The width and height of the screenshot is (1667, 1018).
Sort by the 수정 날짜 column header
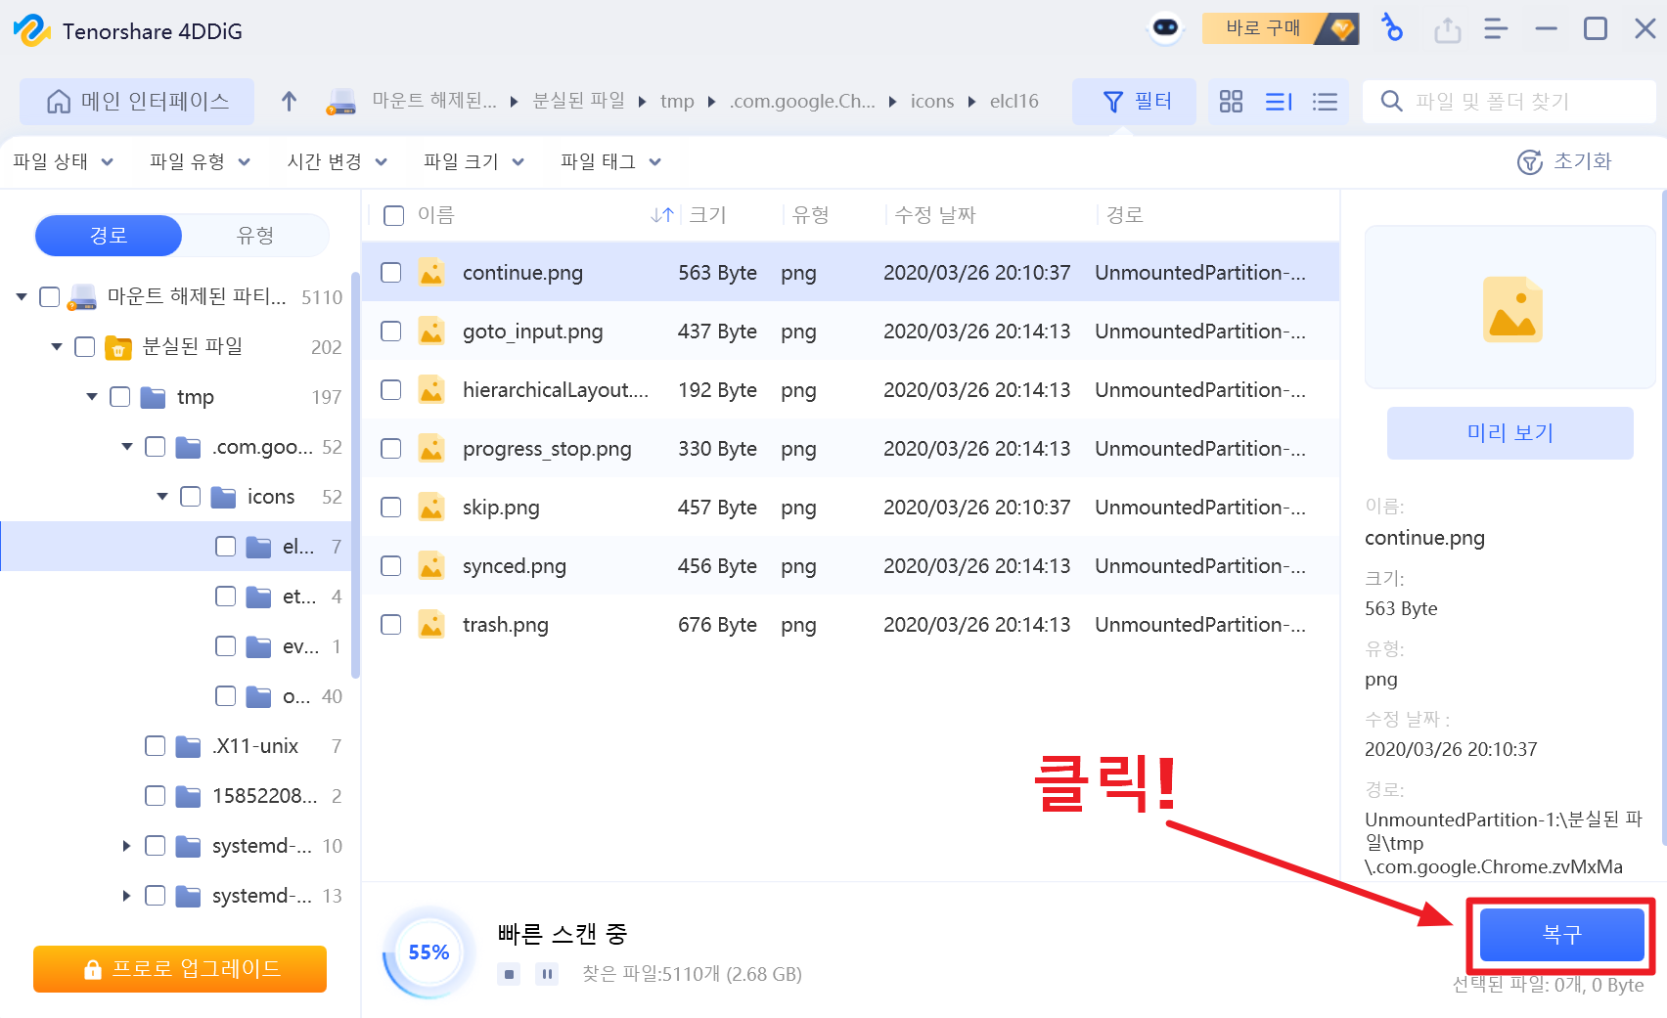(935, 215)
